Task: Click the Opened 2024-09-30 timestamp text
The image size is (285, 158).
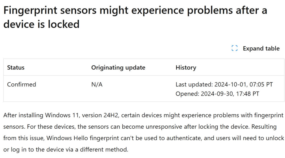Action: coord(217,94)
